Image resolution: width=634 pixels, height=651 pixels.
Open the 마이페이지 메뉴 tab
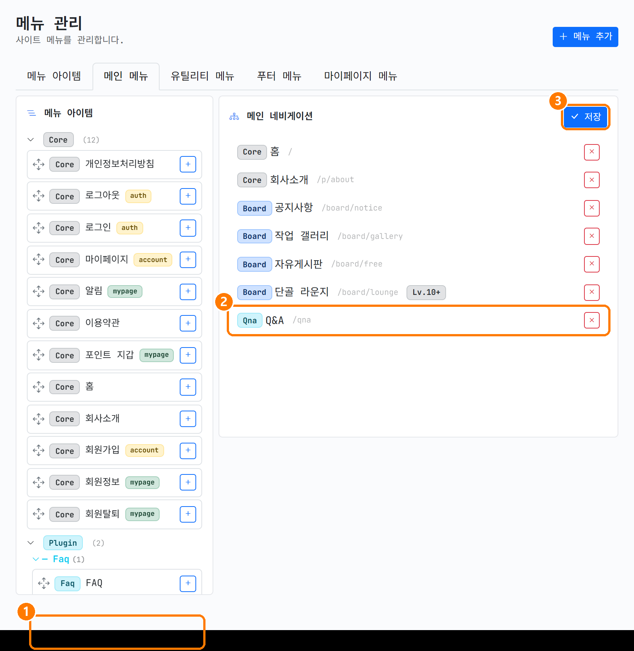[361, 76]
